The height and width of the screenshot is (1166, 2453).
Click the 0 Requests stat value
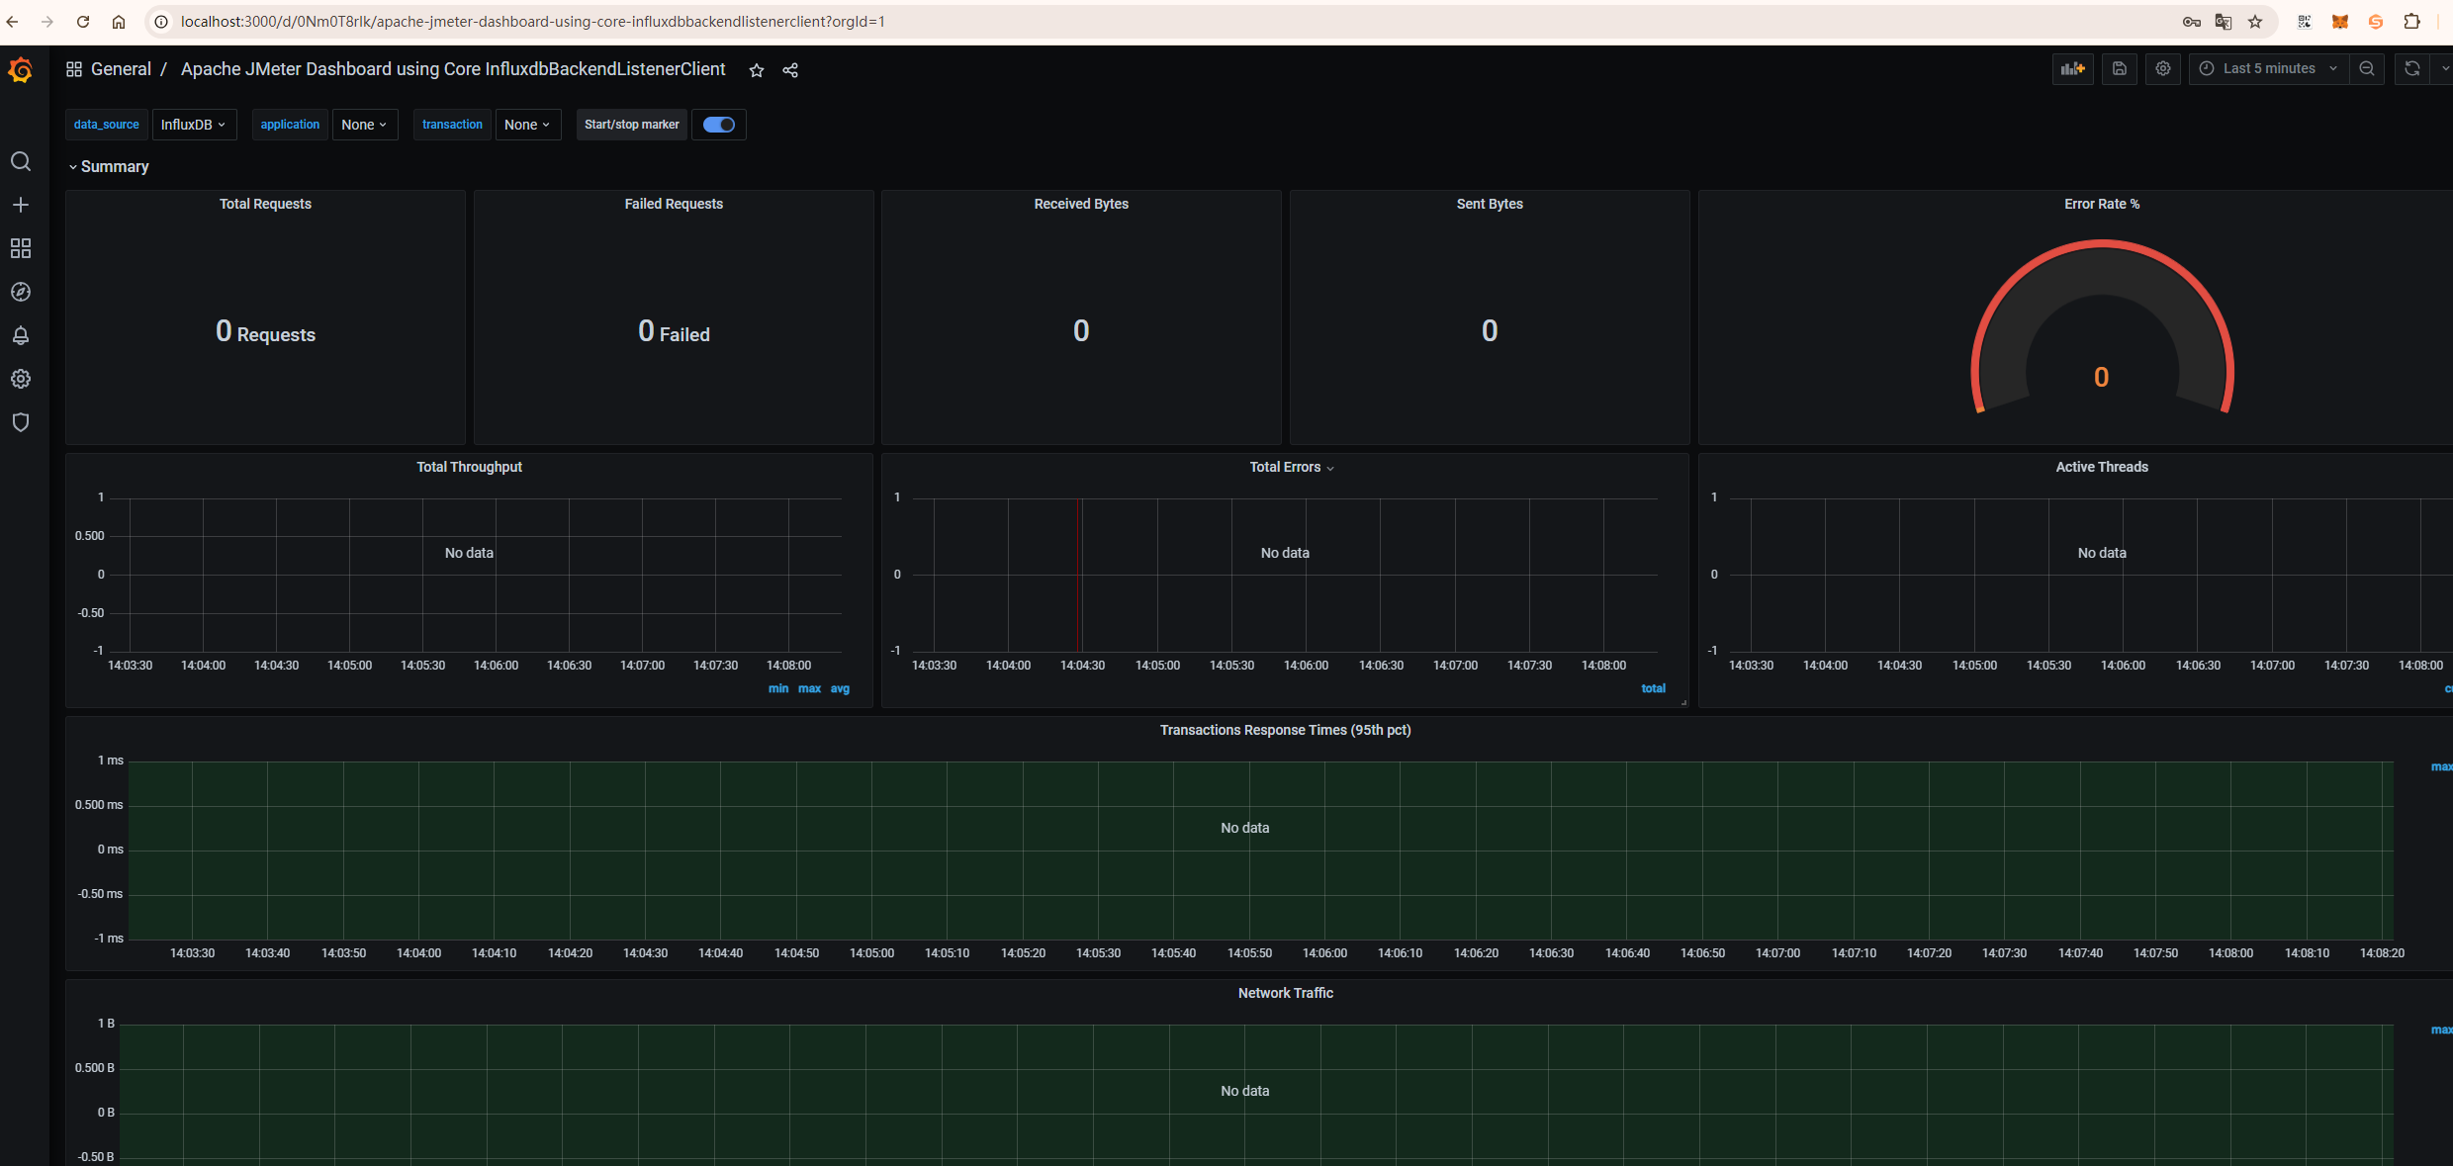click(x=265, y=331)
